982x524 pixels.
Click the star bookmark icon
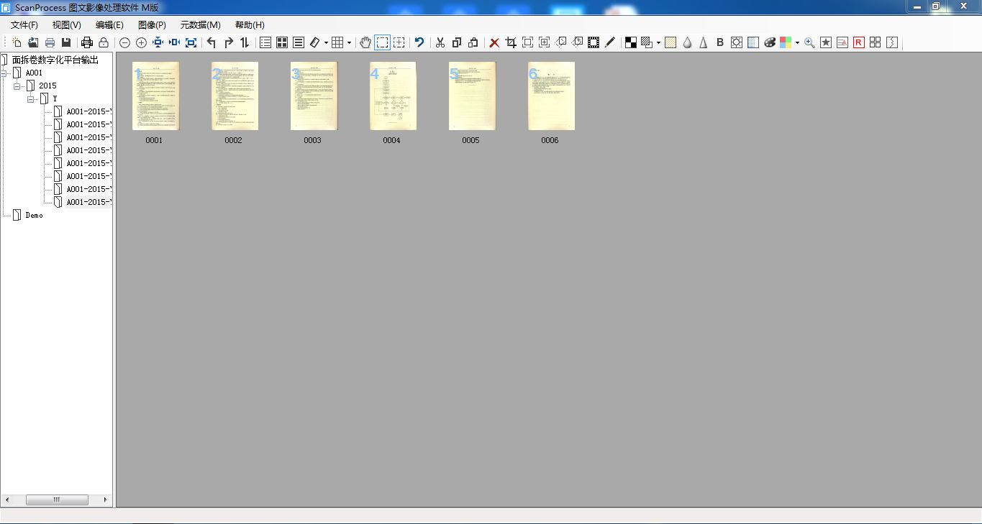(x=826, y=42)
